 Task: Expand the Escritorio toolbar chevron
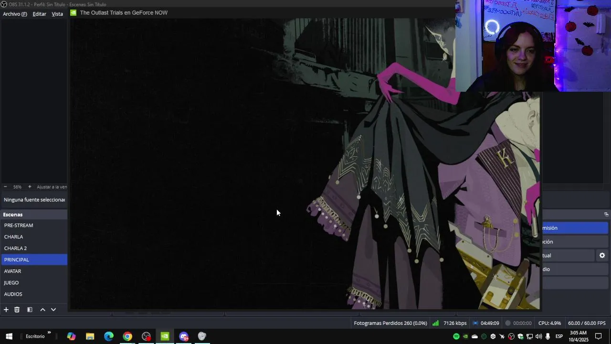pos(49,333)
